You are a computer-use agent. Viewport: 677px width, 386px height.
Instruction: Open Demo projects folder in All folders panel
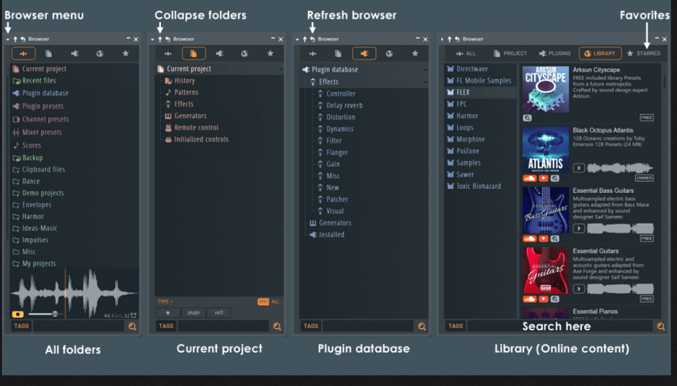coord(38,193)
